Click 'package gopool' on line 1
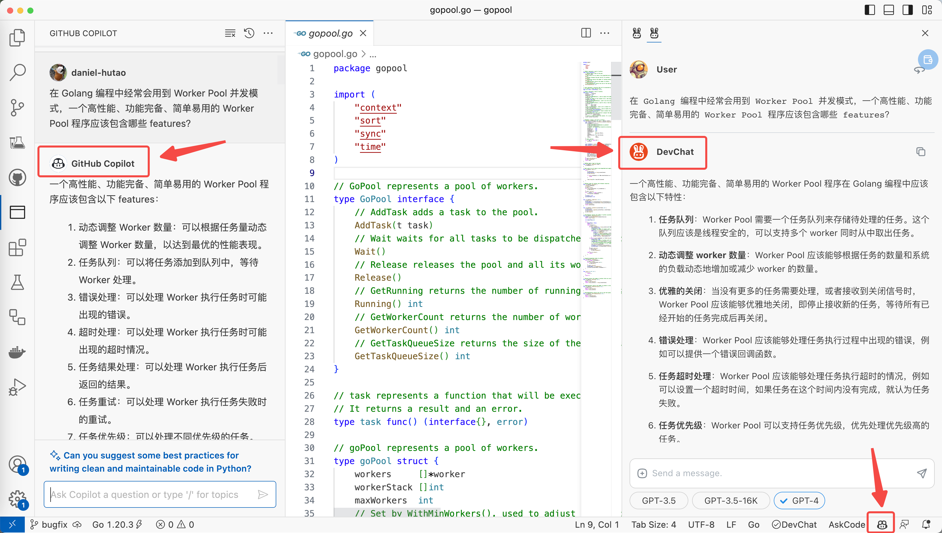 (370, 68)
